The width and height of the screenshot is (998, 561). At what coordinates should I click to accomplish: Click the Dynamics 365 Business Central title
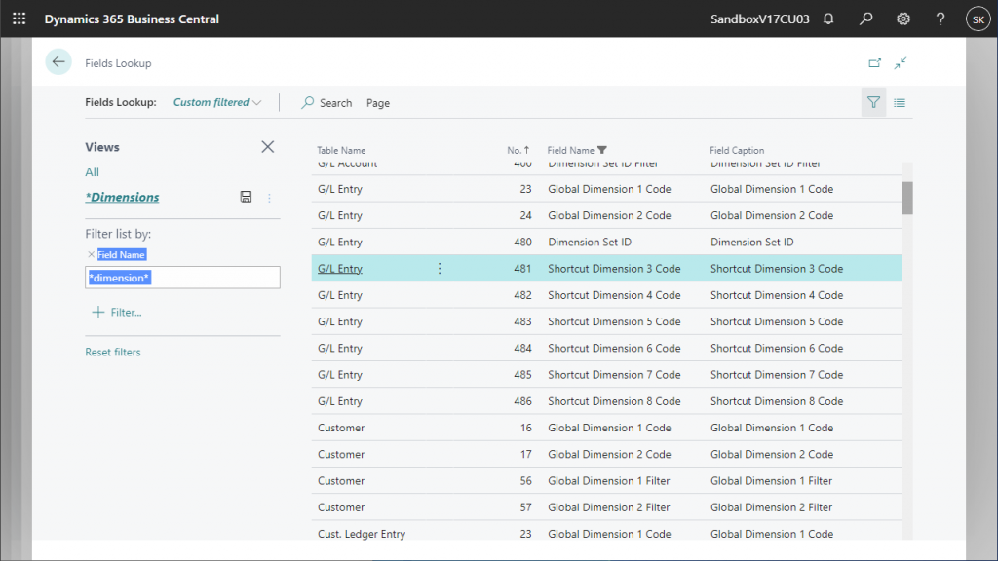pyautogui.click(x=132, y=19)
